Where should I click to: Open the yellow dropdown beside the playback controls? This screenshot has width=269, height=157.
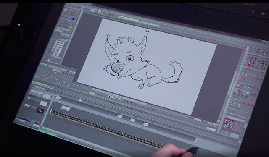pyautogui.click(x=116, y=98)
